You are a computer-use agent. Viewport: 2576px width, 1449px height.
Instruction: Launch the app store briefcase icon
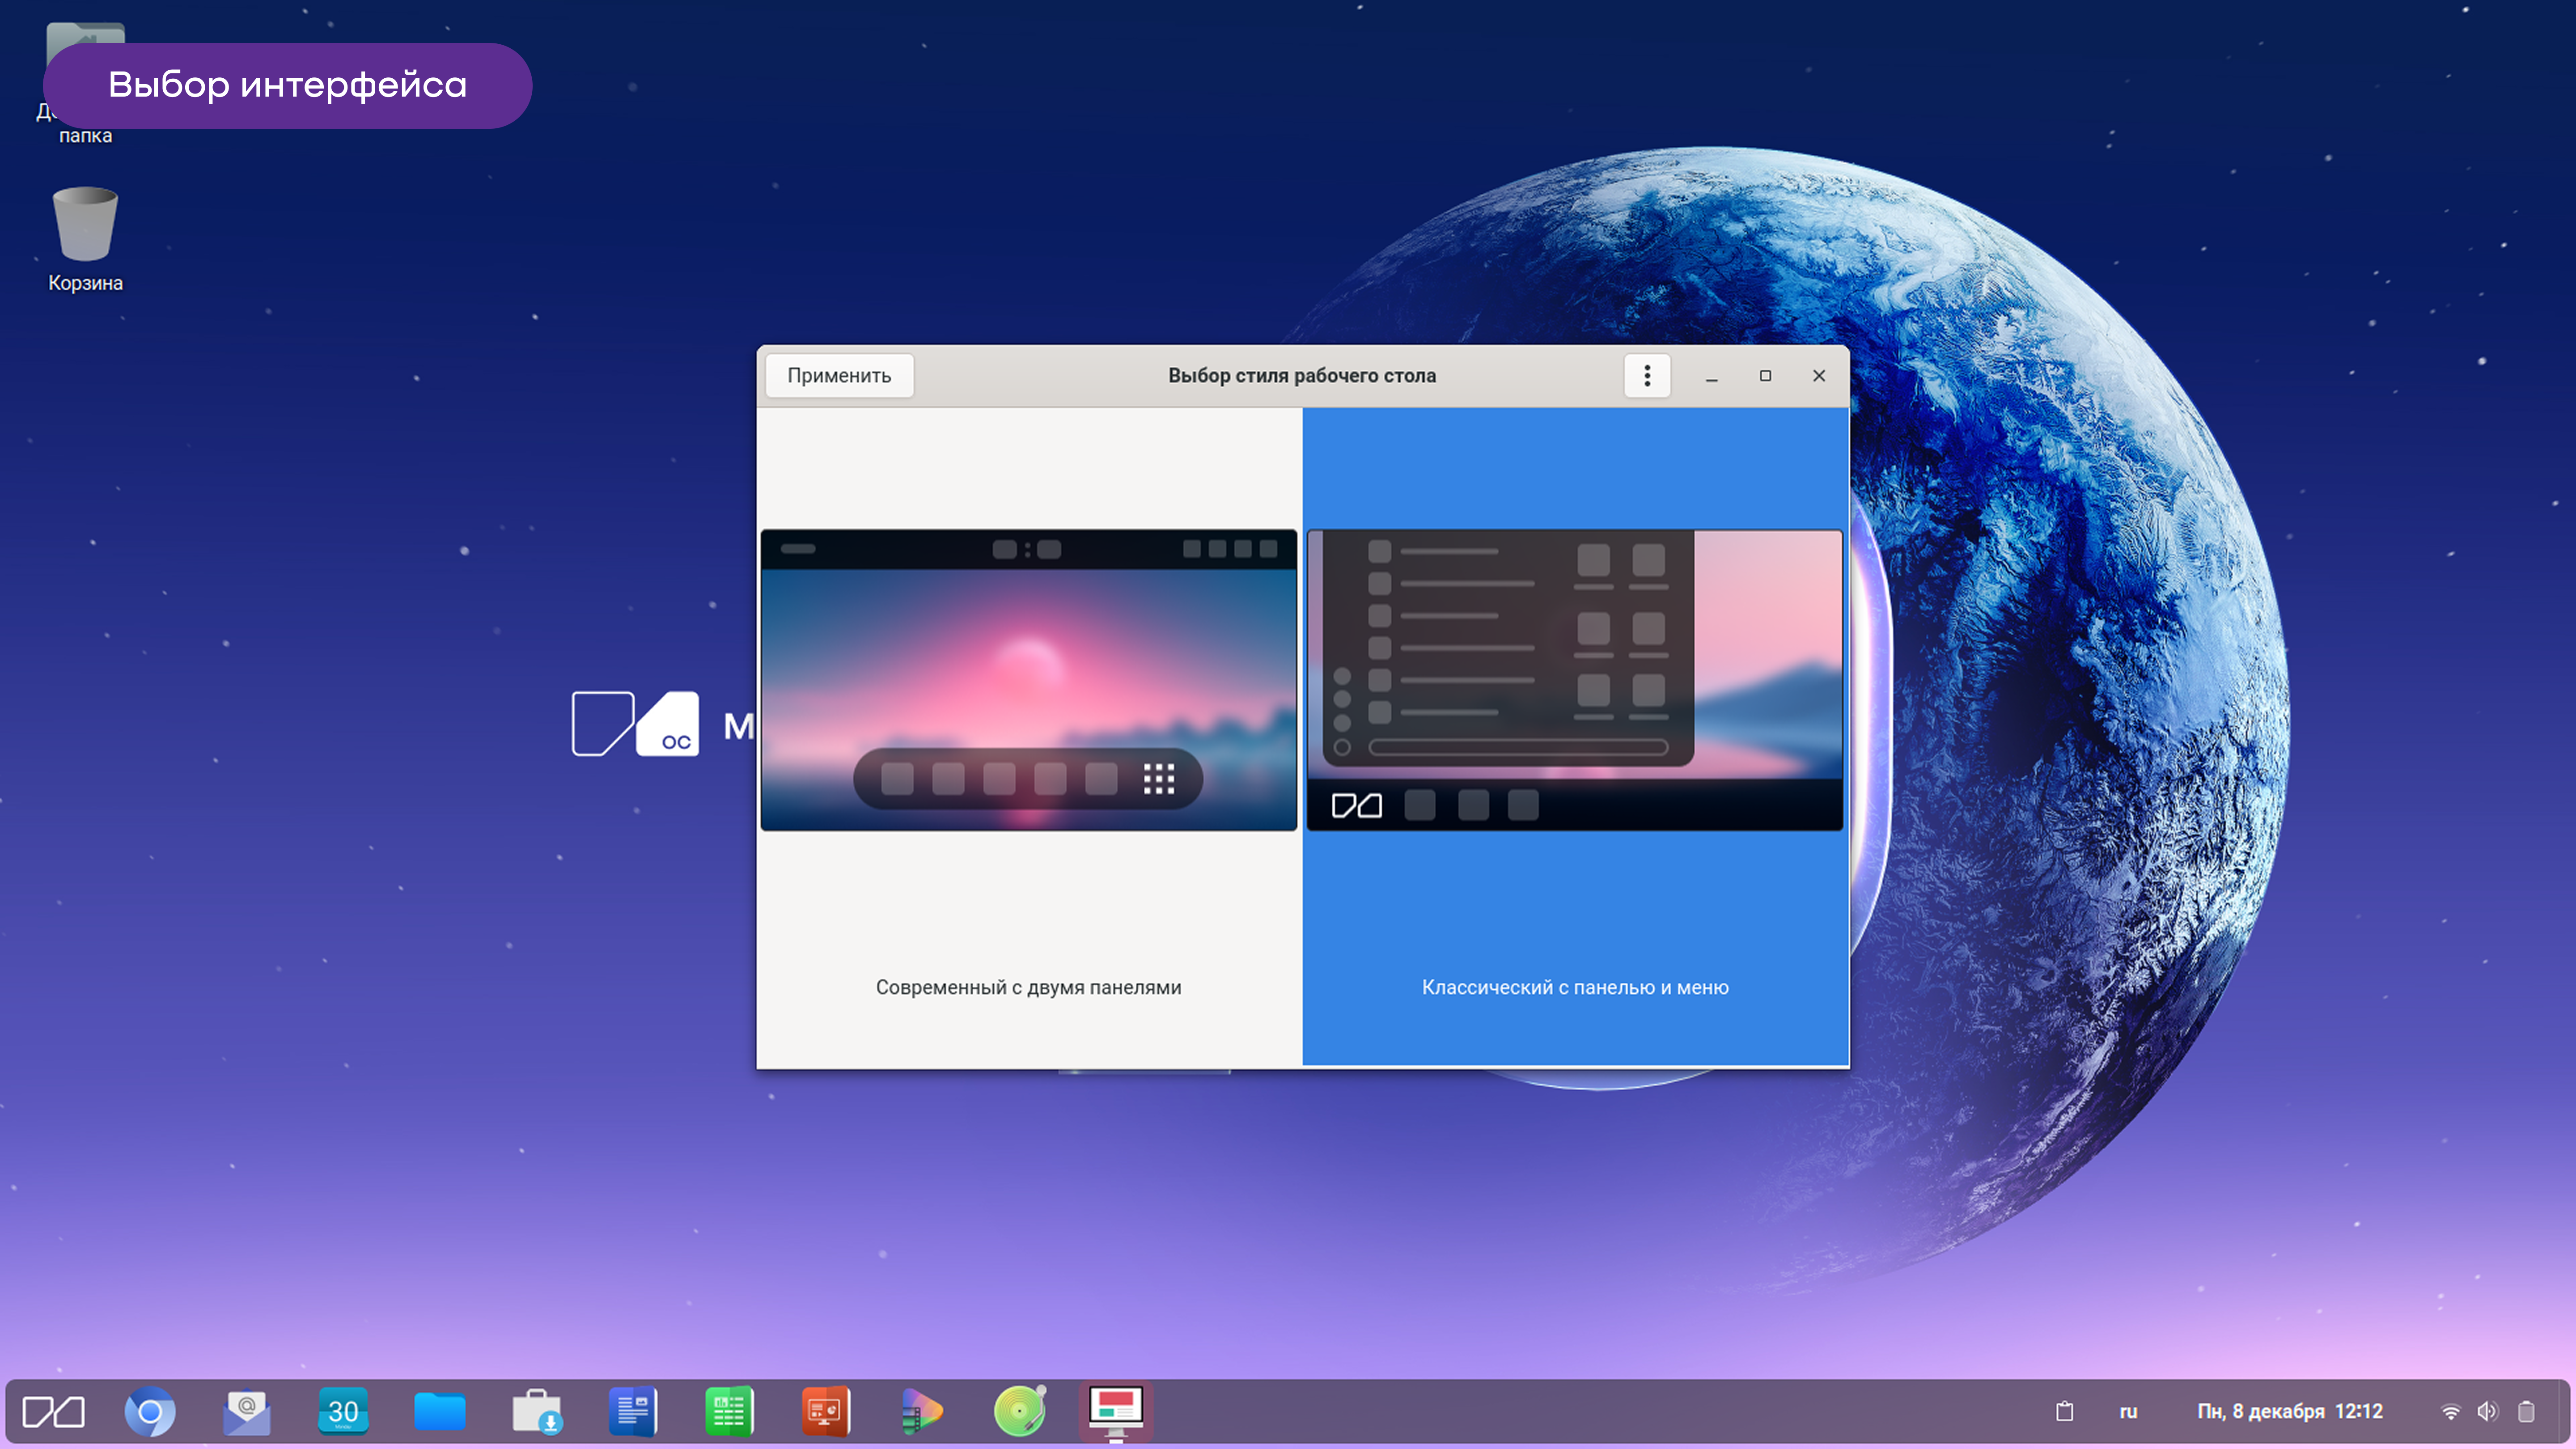pos(536,1412)
